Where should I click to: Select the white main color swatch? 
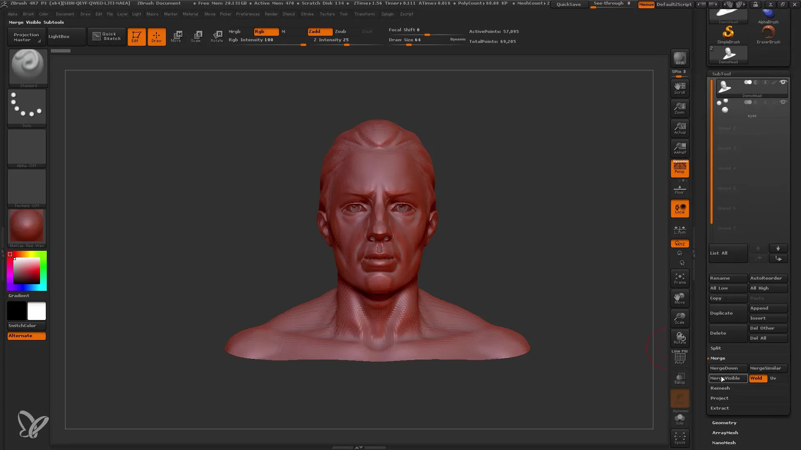tap(37, 311)
